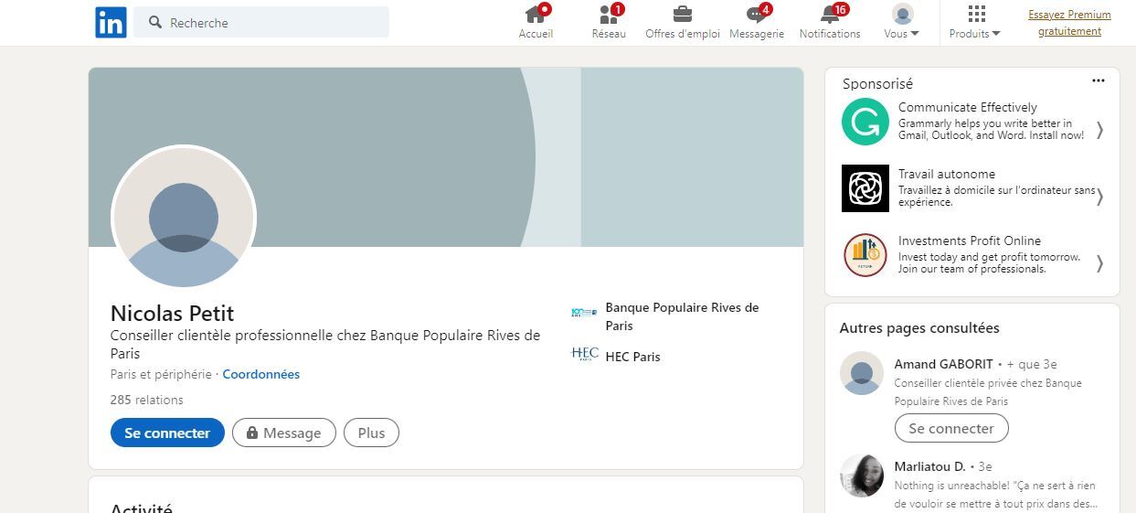Open the Coordonnées contact link

261,374
